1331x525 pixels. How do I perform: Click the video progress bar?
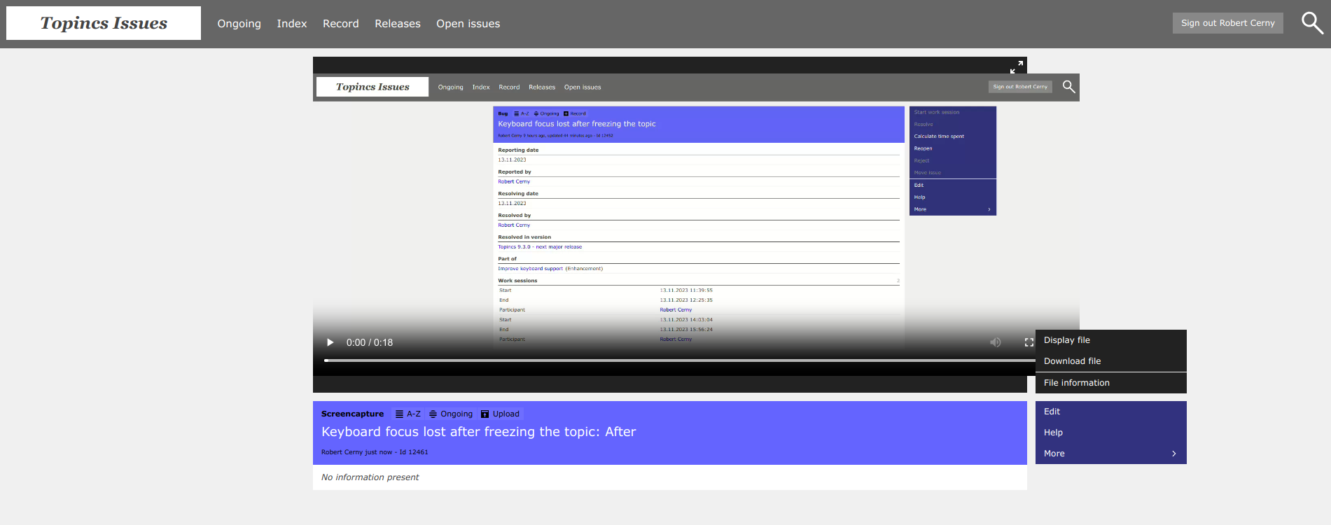point(672,360)
